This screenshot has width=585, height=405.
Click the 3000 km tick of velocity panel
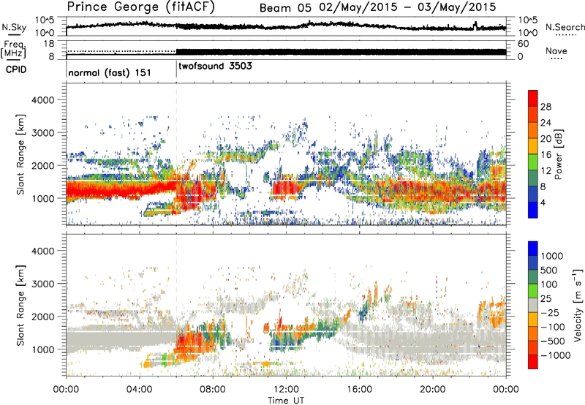click(43, 284)
